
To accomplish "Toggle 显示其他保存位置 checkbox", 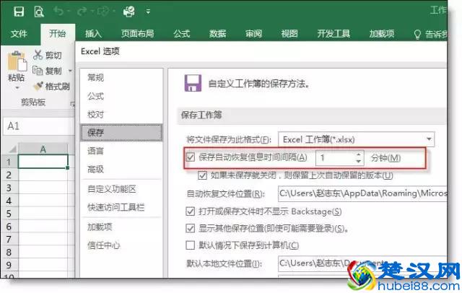I will point(191,228).
